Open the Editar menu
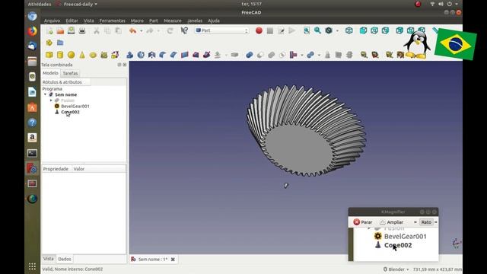 tap(72, 21)
